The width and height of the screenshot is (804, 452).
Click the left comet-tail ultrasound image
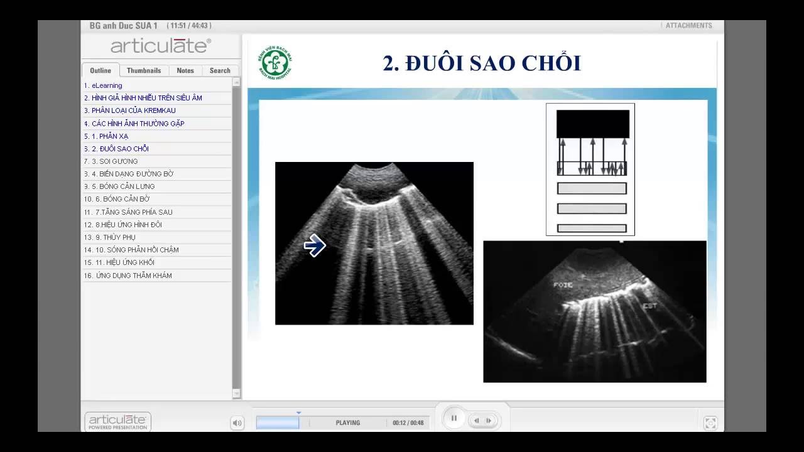(374, 244)
